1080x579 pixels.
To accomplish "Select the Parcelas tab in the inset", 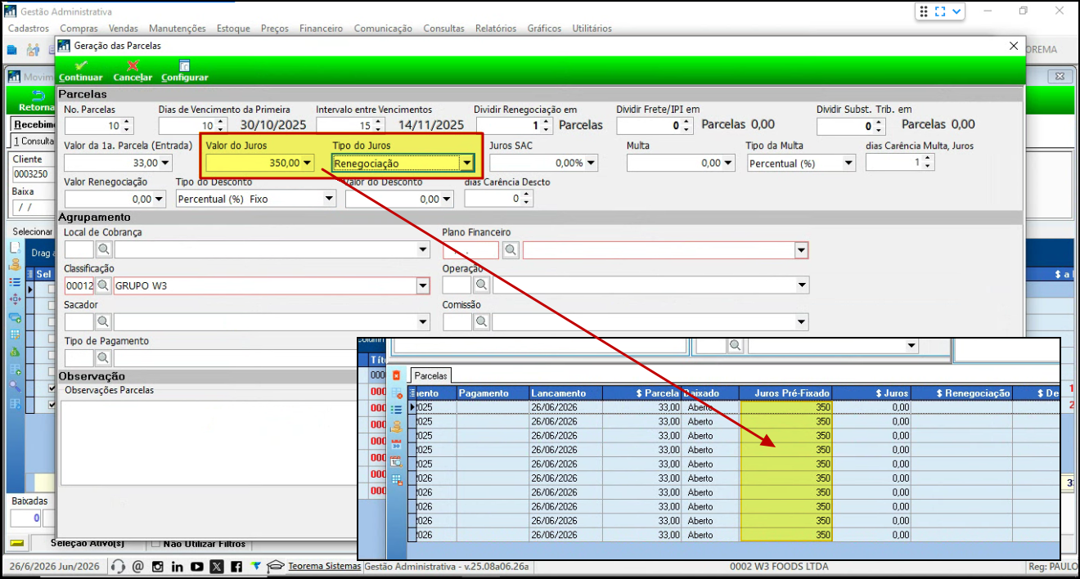I will click(x=431, y=375).
